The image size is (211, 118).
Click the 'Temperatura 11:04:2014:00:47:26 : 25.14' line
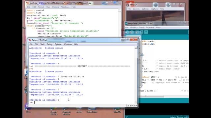pyautogui.click(x=56, y=58)
